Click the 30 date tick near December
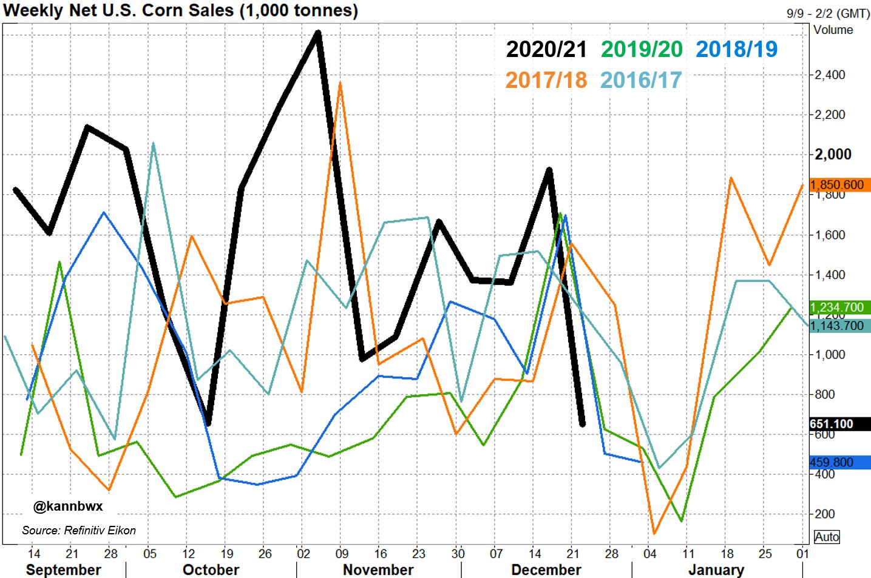The image size is (871, 578). tap(458, 553)
